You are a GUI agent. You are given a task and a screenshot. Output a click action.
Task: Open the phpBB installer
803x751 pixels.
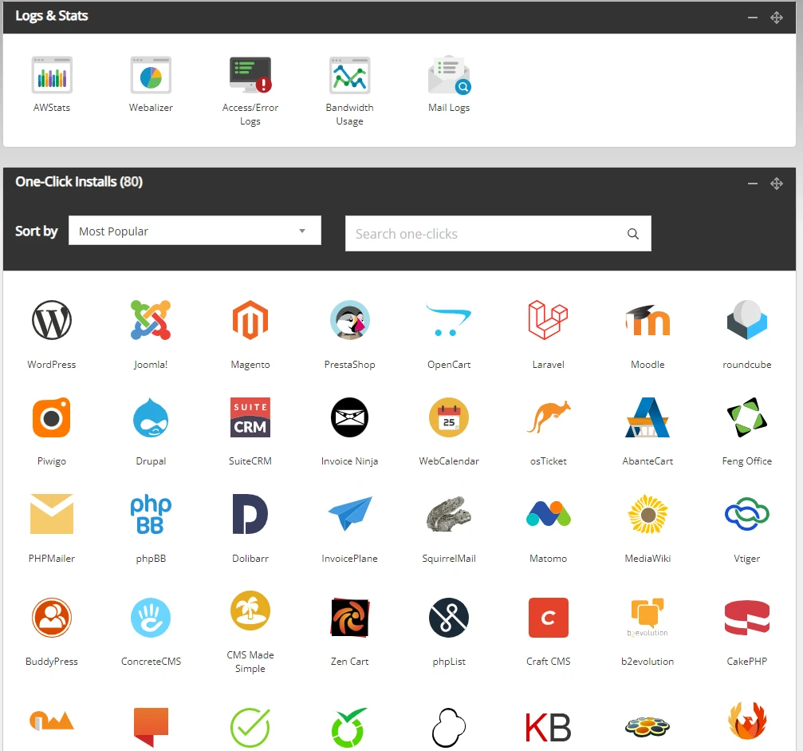click(151, 515)
